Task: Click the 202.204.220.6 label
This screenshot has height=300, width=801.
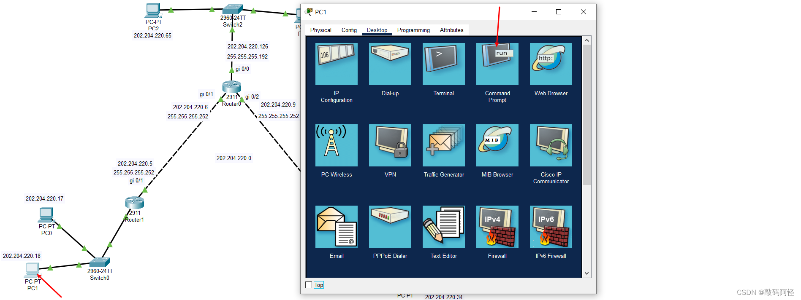Action: [190, 107]
